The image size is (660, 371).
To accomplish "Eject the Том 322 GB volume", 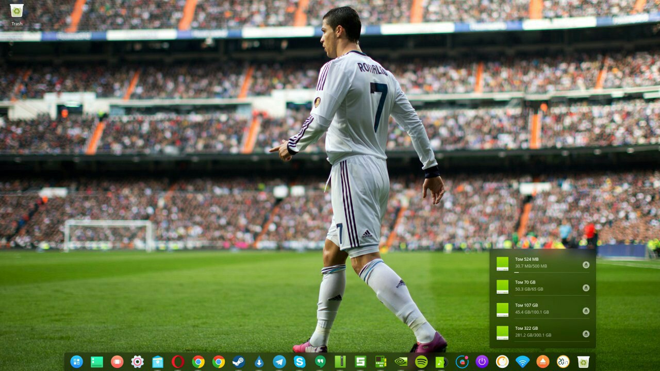I will click(x=586, y=334).
